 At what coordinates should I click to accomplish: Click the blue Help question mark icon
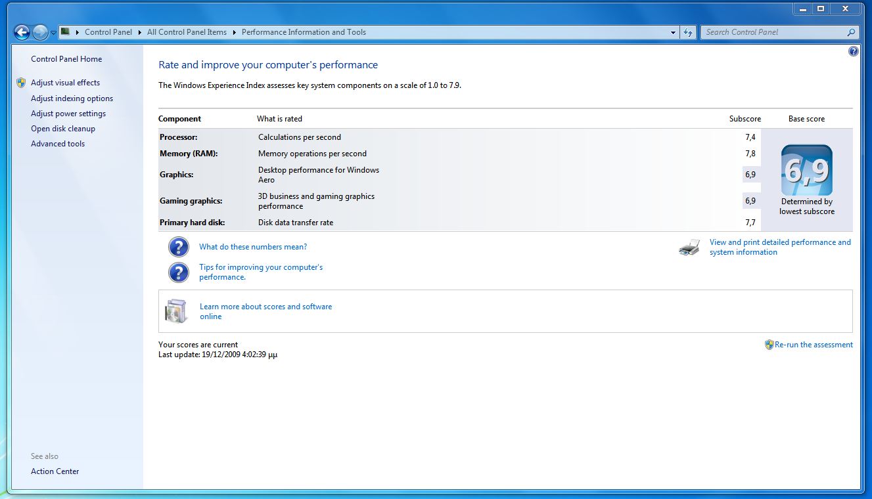pos(853,51)
